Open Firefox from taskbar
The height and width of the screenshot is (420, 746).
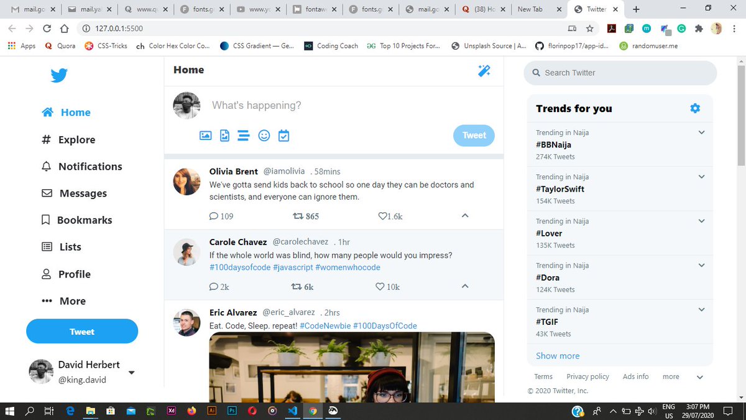[191, 411]
